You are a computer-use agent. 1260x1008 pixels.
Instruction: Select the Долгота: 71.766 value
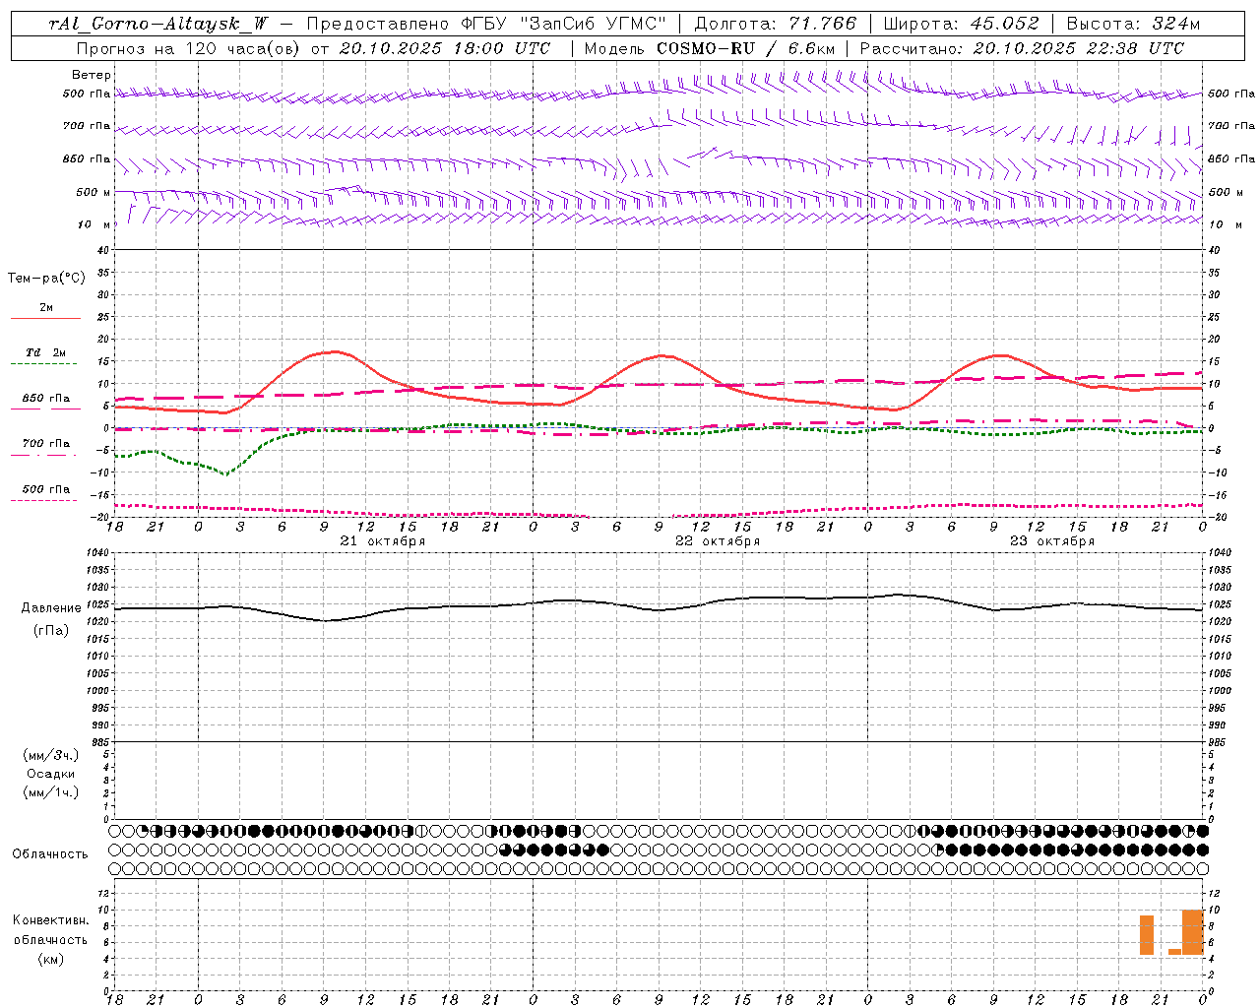tap(776, 25)
